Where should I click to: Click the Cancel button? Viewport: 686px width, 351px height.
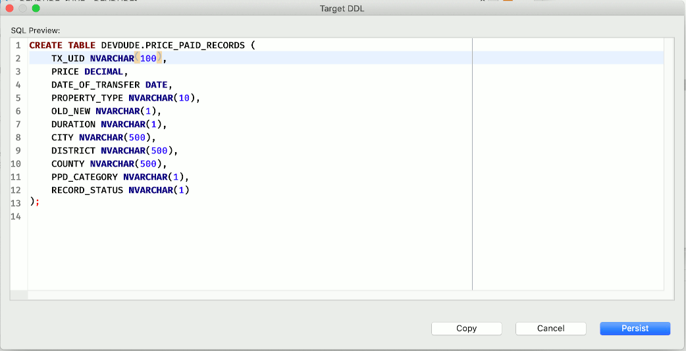click(x=551, y=328)
